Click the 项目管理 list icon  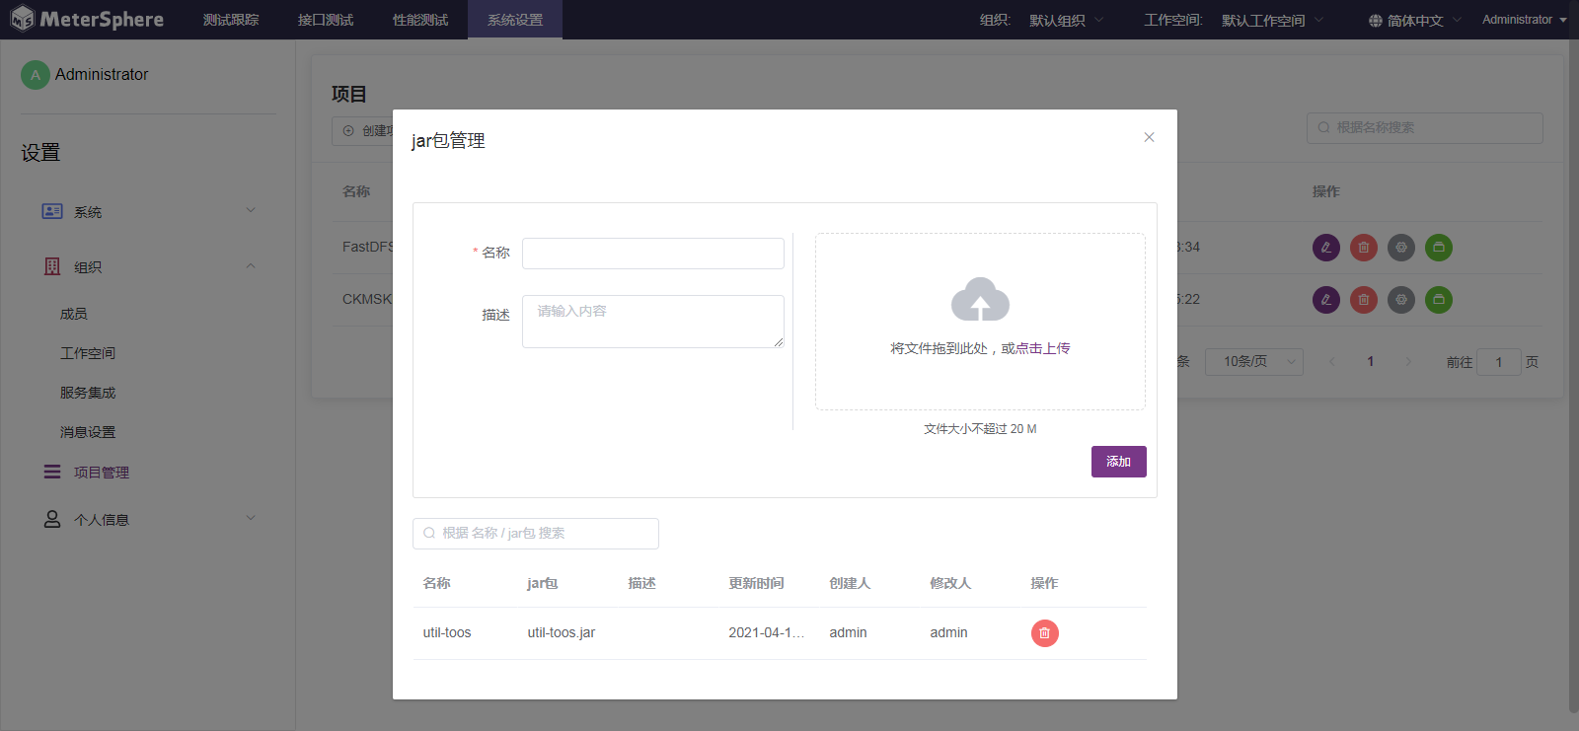(52, 472)
